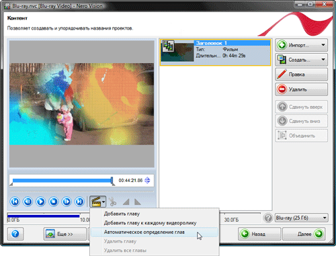Click the video position slider handle

pyautogui.click(x=112, y=181)
